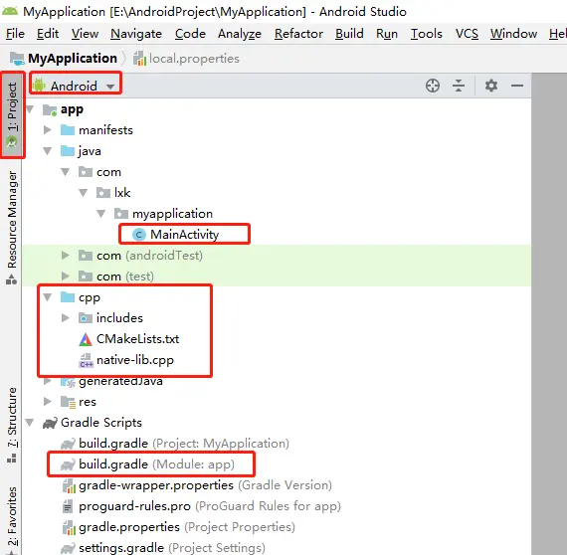The image size is (567, 555).
Task: Expand the includes folder
Action: (x=66, y=318)
